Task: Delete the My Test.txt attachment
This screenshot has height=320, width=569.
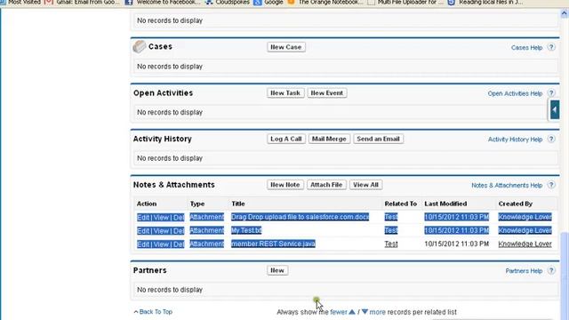Action: point(179,231)
